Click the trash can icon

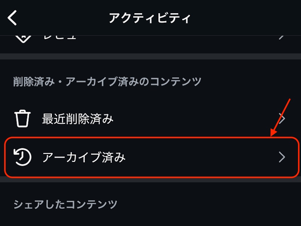point(22,119)
